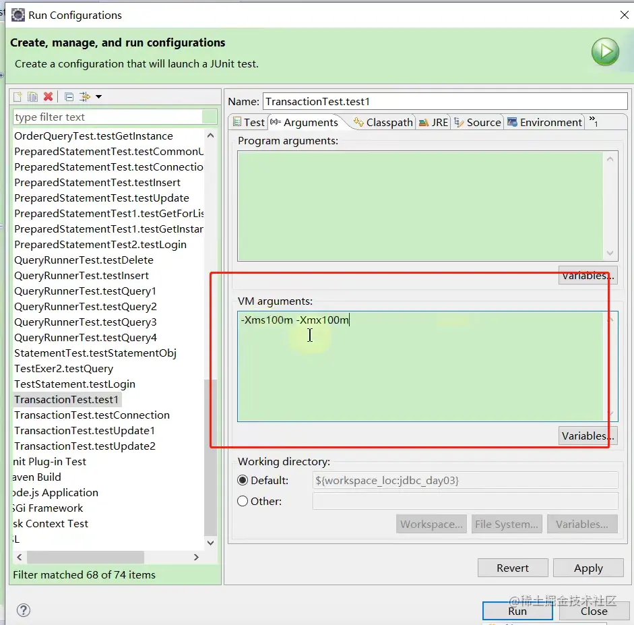Viewport: 634px width, 625px height.
Task: Open the filter dropdown arrow in toolbar
Action: [x=98, y=96]
